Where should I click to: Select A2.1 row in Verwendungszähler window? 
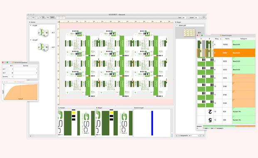coord(20,73)
